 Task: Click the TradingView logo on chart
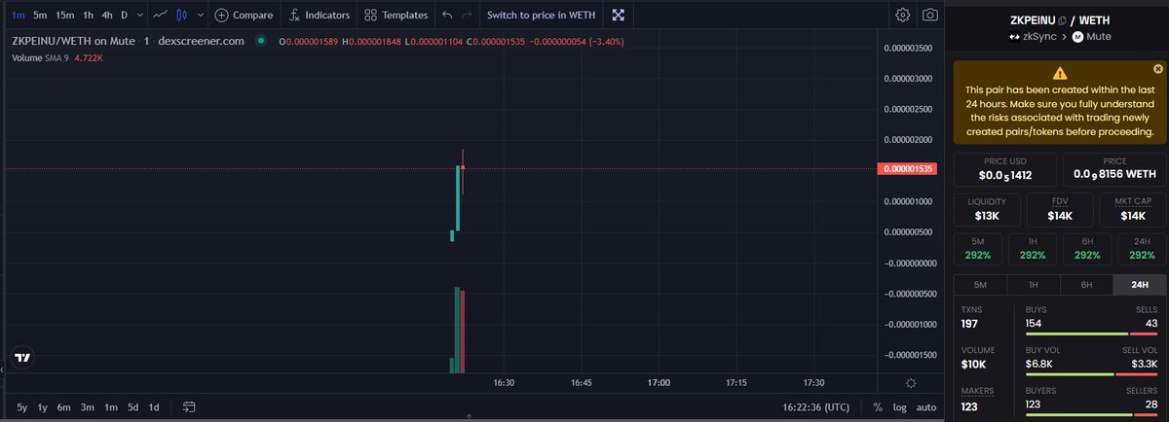(22, 358)
